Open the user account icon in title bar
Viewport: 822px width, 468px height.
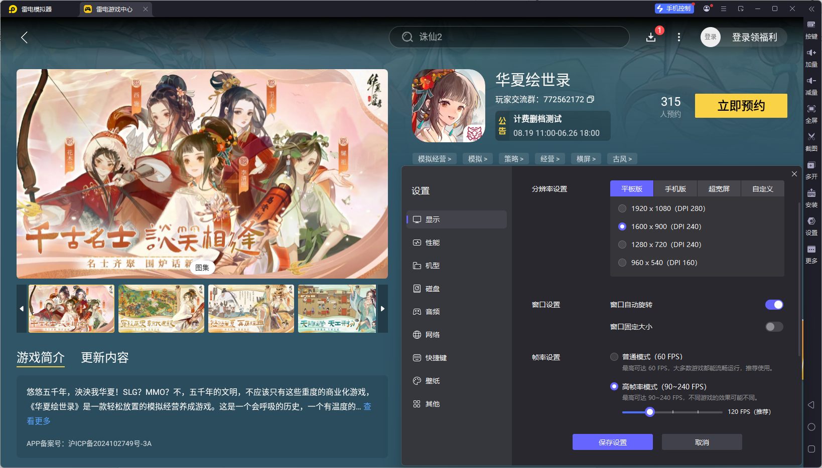[x=708, y=9]
